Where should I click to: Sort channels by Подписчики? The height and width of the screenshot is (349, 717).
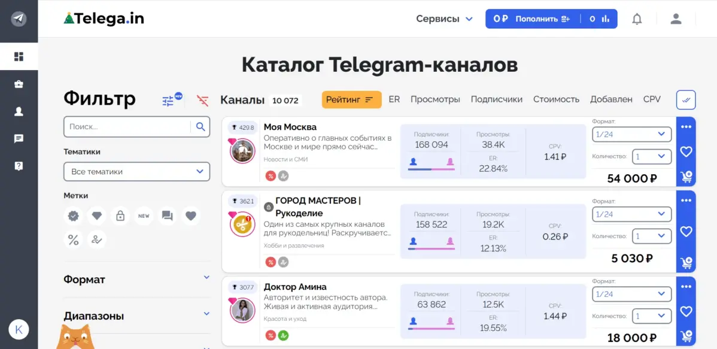497,99
